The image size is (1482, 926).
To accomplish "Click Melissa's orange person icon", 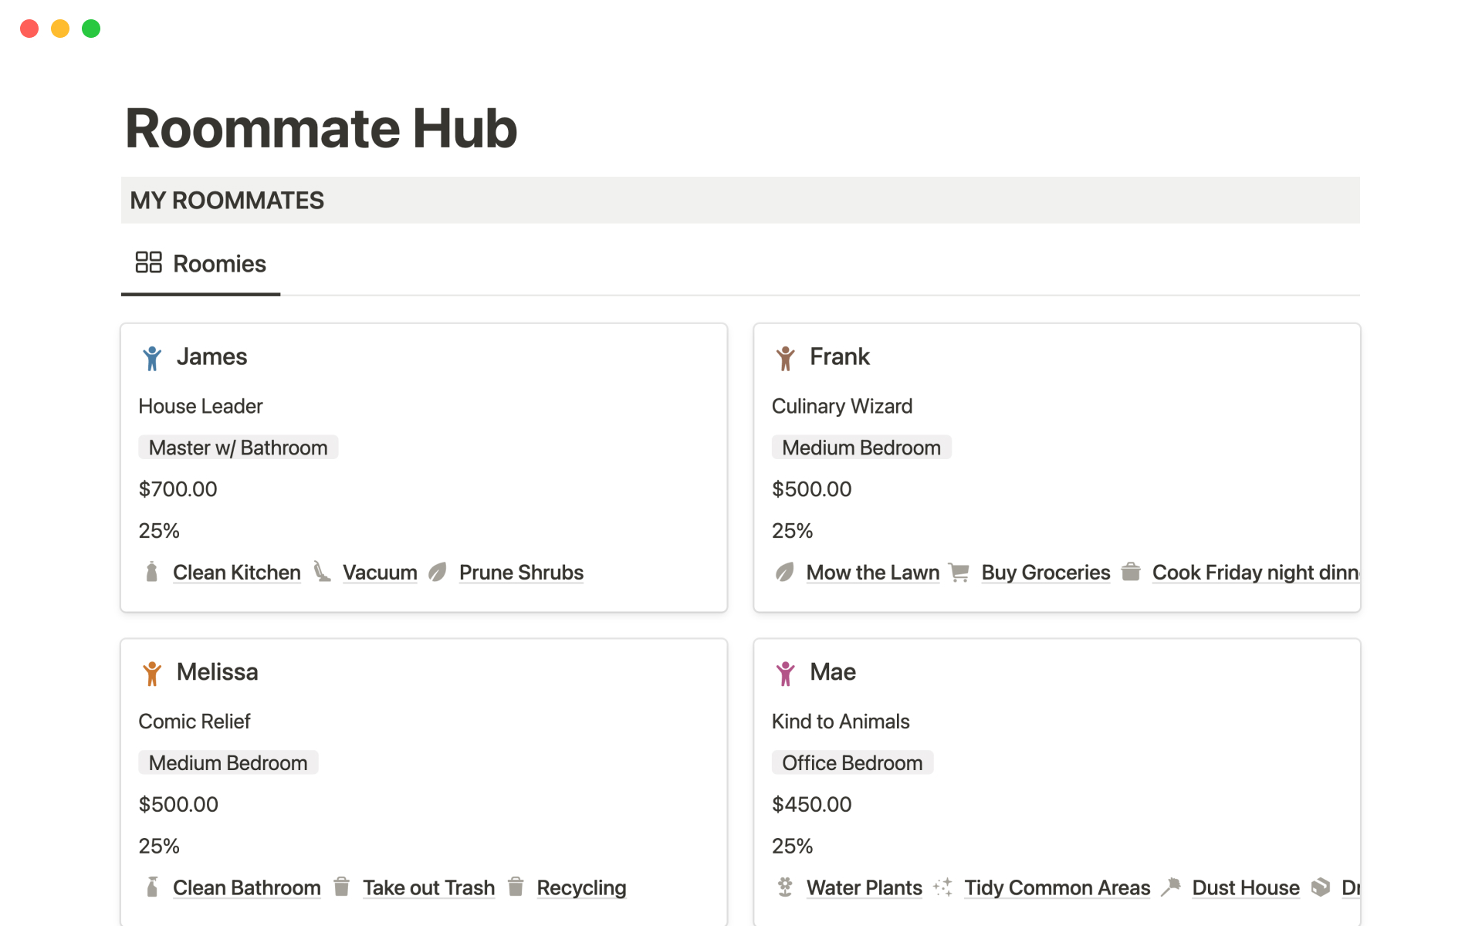I will click(152, 673).
